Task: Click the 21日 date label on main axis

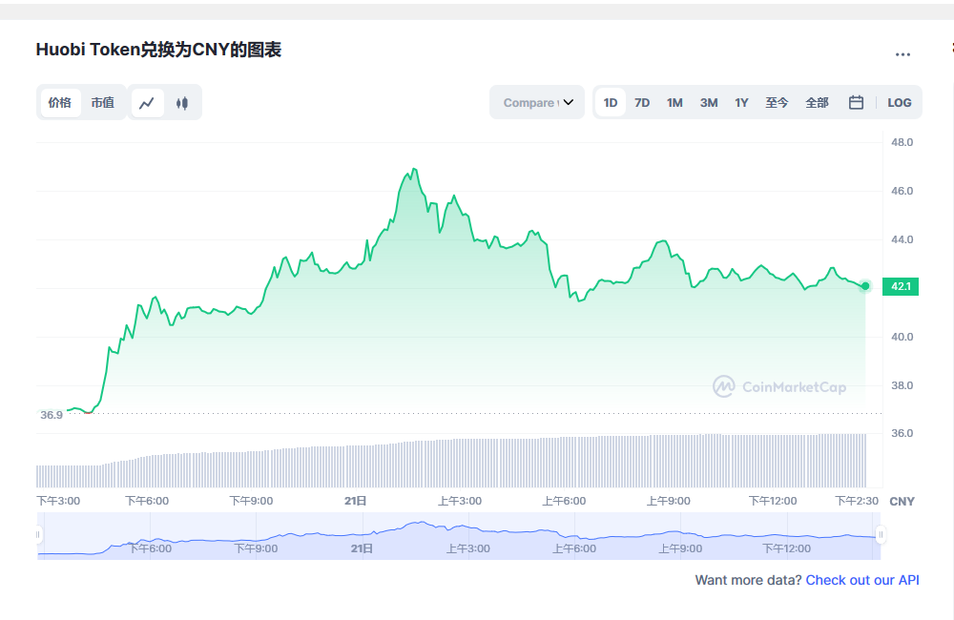Action: [x=355, y=501]
